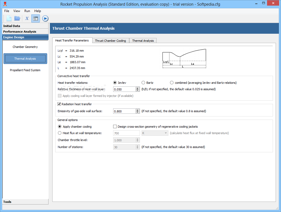This screenshot has height=212, width=281.
Task: Increase emissivity with up arrow
Action: (x=138, y=110)
